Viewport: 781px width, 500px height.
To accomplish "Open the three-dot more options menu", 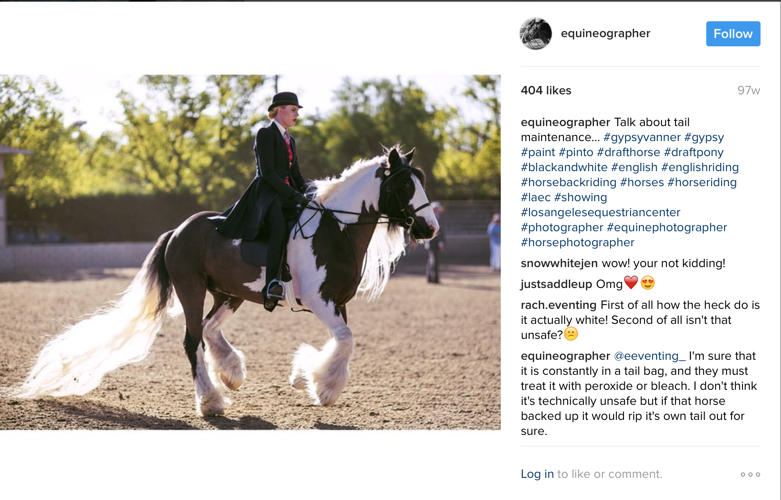I will [750, 475].
